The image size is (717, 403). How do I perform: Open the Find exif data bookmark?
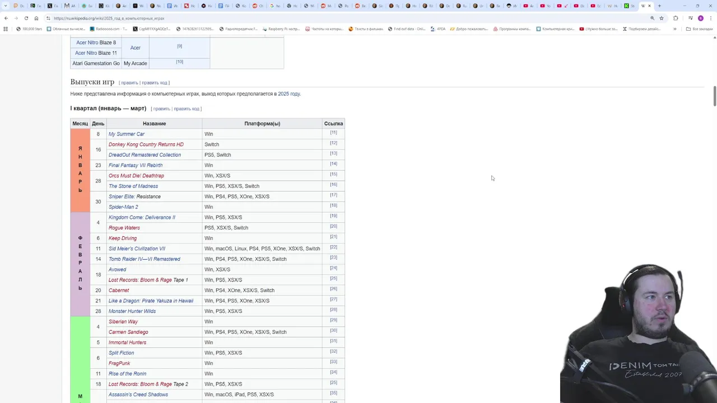click(x=407, y=29)
